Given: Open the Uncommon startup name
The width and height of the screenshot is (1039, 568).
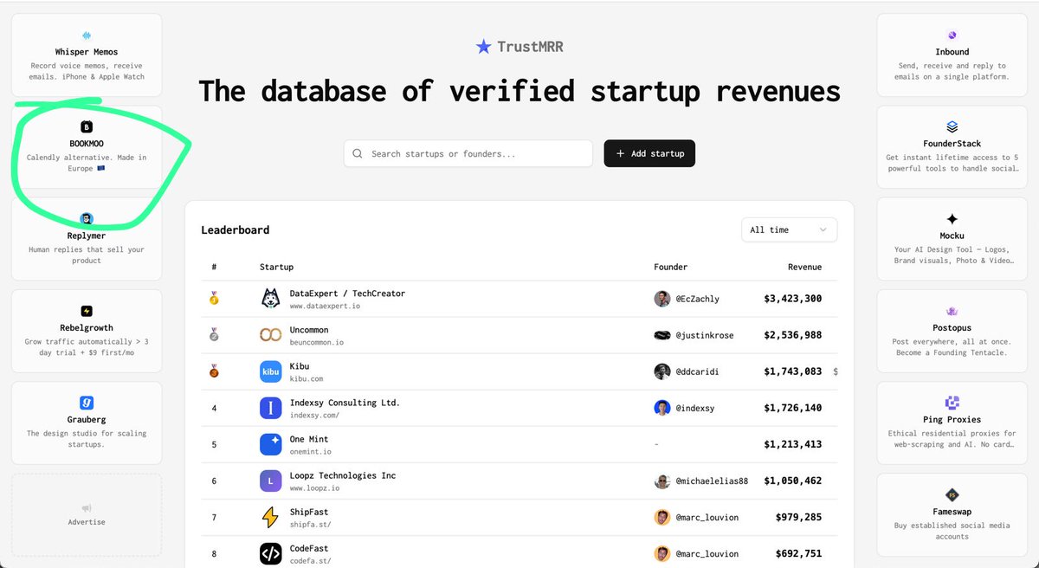Looking at the screenshot, I should (x=309, y=330).
